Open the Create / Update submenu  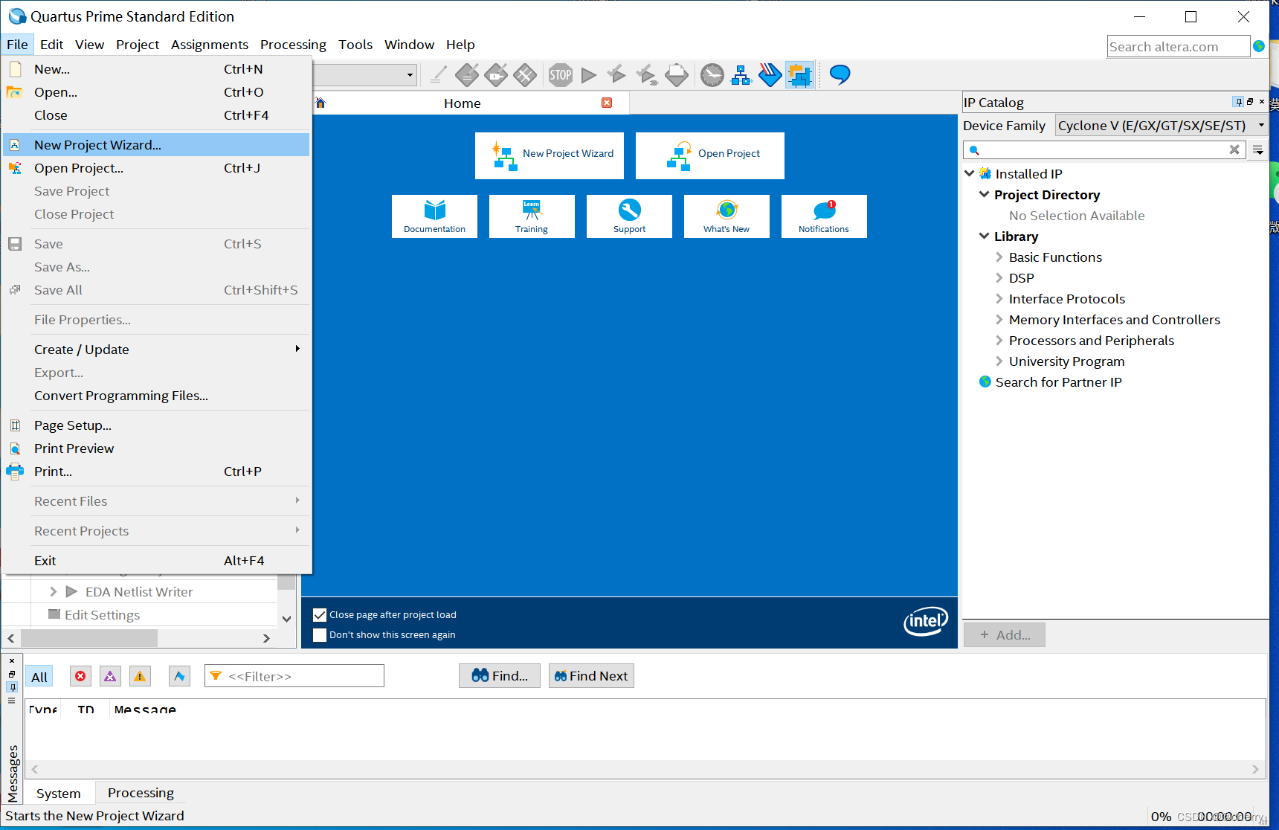click(156, 349)
